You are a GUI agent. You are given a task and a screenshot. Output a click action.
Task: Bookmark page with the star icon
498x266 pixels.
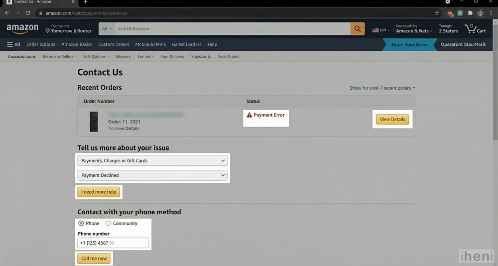point(437,13)
